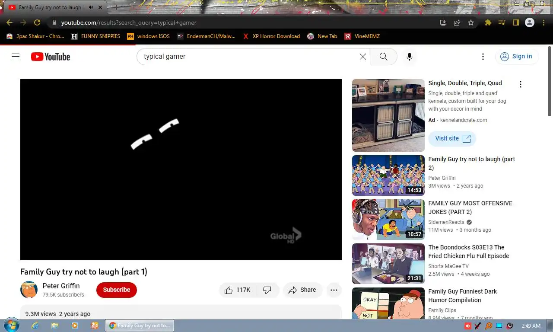Click the 'Shorts MaGee TV' channel name
Image resolution: width=553 pixels, height=332 pixels.
[448, 266]
